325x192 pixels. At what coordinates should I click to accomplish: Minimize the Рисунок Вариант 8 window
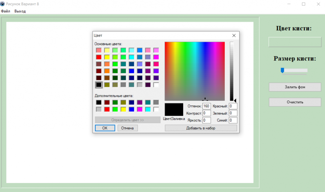click(x=289, y=4)
